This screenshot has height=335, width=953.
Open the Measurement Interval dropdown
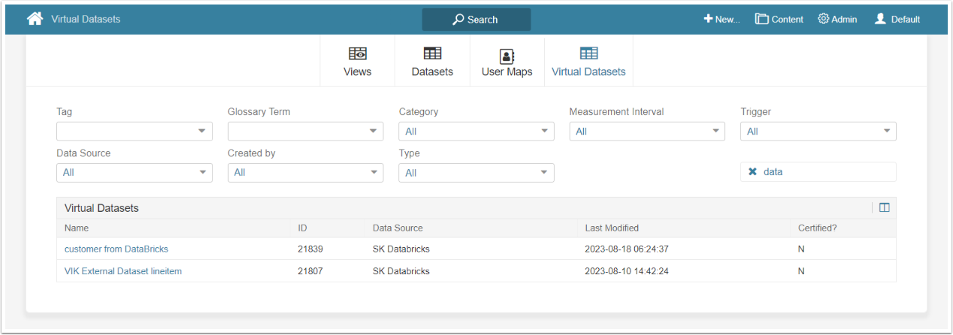646,131
